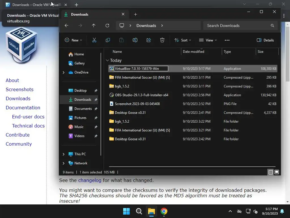Viewport: 290px width, 218px height.
Task: Switch to details list view icon in status bar
Action: point(270,172)
